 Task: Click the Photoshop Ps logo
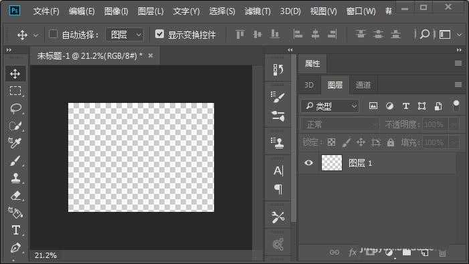click(15, 11)
